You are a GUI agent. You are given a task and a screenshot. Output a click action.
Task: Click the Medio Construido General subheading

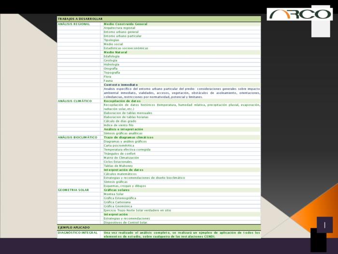tap(126, 24)
